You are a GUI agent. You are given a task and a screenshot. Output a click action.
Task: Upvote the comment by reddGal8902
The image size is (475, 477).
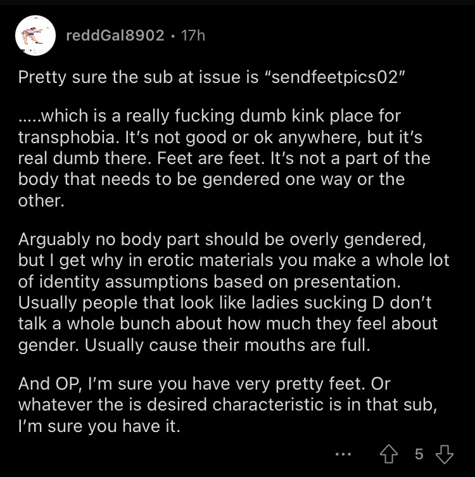click(x=389, y=454)
